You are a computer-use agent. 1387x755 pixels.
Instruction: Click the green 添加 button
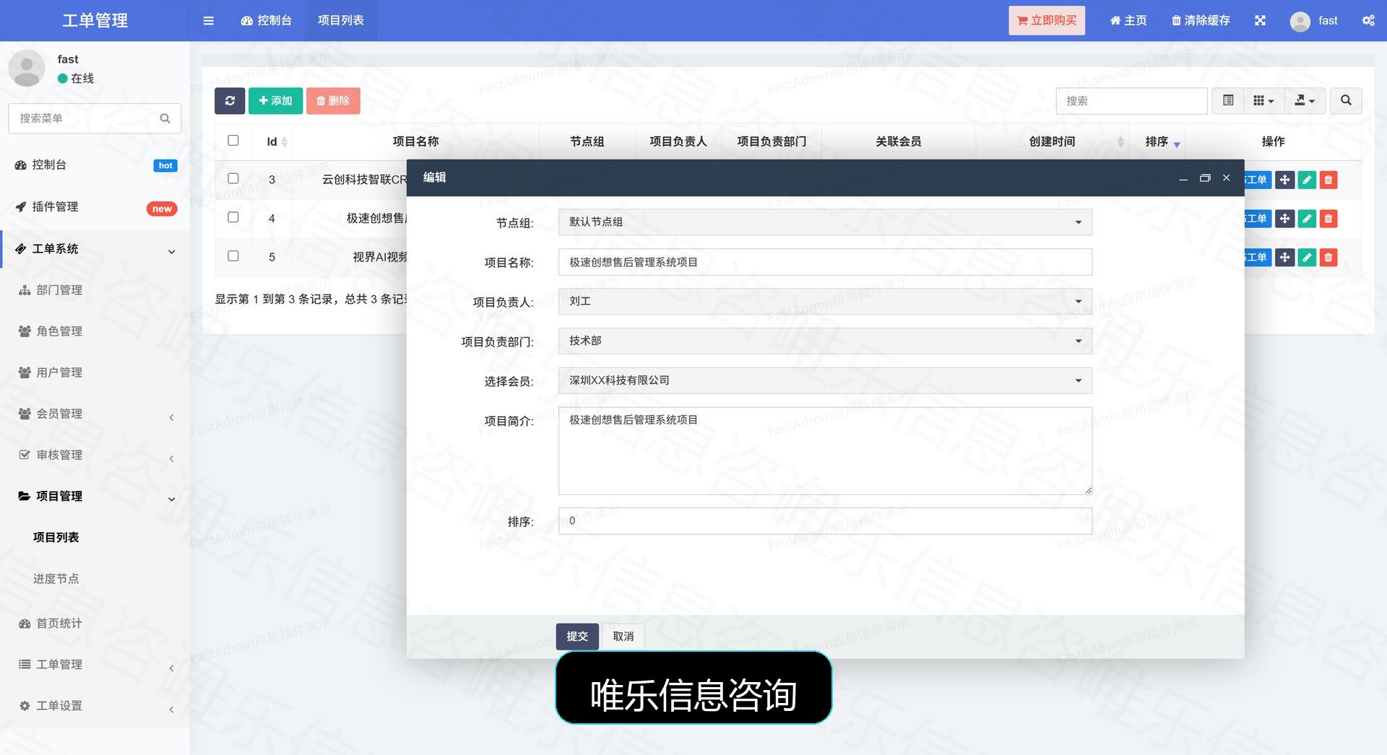(275, 101)
